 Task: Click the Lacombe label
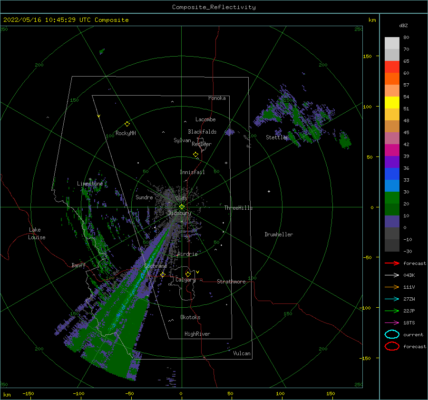[x=205, y=119]
